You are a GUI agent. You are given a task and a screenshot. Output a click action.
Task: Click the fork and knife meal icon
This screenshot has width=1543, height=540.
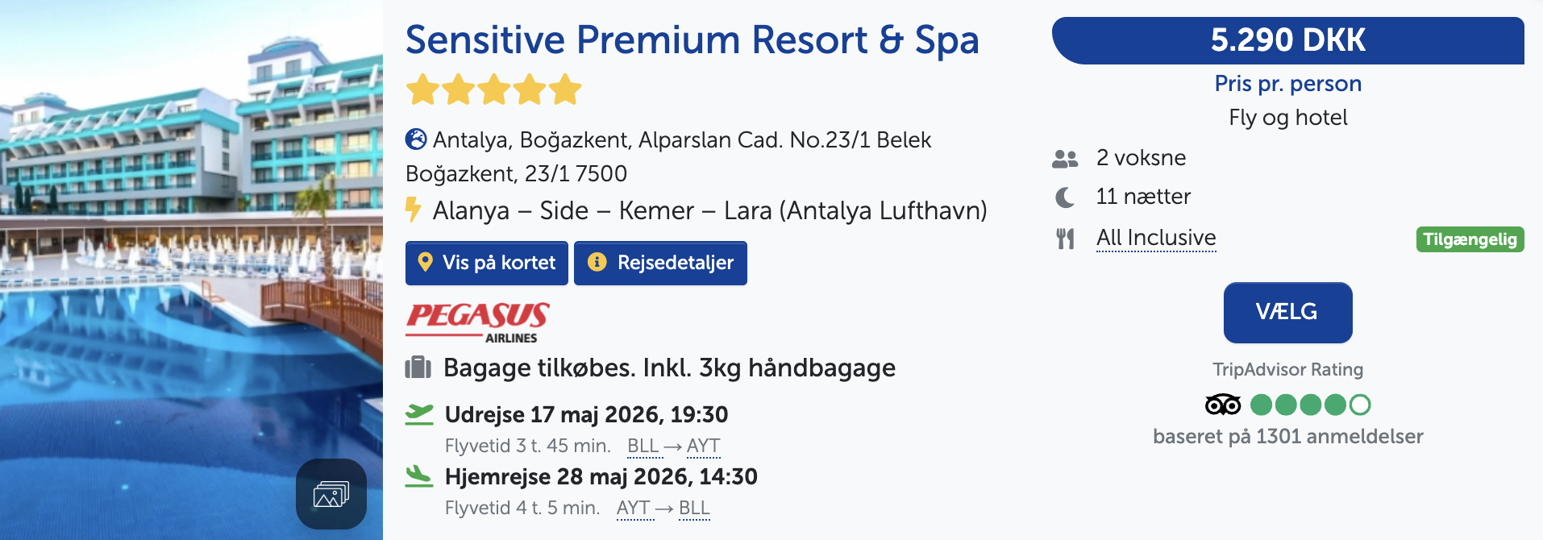tap(1065, 239)
